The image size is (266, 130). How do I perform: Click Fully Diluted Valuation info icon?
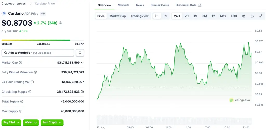(x=35, y=72)
